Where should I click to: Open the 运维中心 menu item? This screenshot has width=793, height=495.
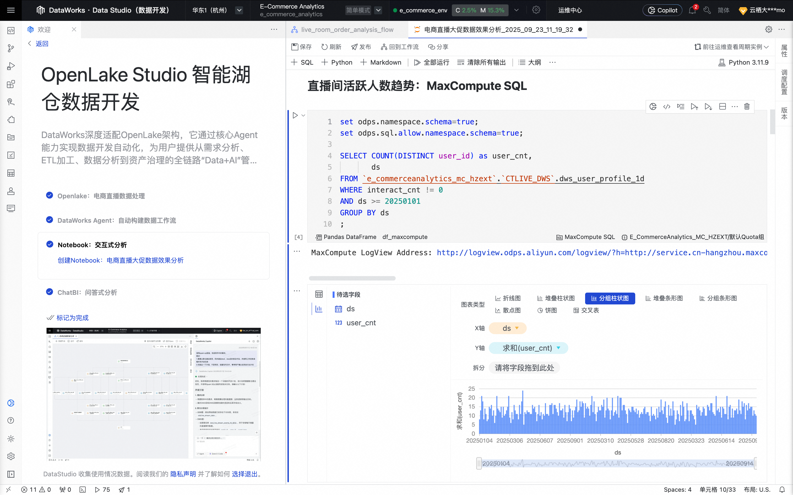(570, 10)
